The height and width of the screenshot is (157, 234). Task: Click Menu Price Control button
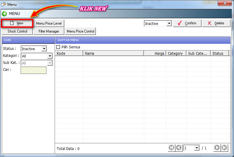[x=80, y=31]
